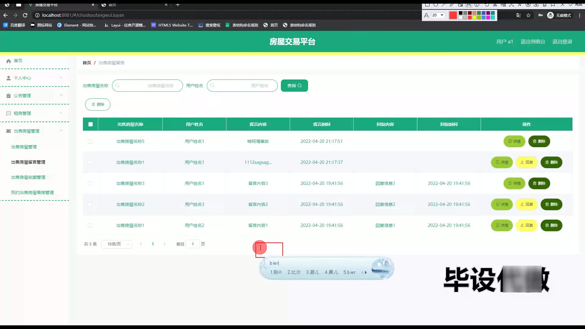Open the 10条/页 page size dropdown
Screen dimensions: 585x329
tap(117, 244)
